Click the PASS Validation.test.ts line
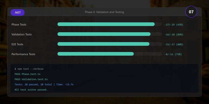This screenshot has width=209, height=104. (31, 79)
